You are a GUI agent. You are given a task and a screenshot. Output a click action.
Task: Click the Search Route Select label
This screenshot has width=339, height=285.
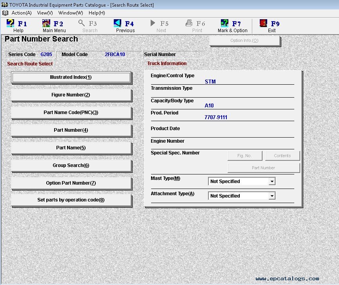tap(30, 64)
